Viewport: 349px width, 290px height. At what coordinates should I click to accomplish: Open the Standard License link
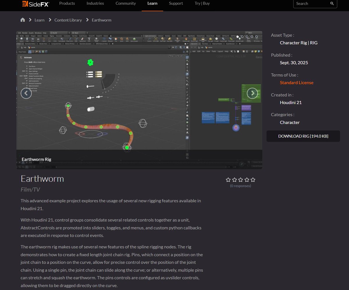[297, 82]
